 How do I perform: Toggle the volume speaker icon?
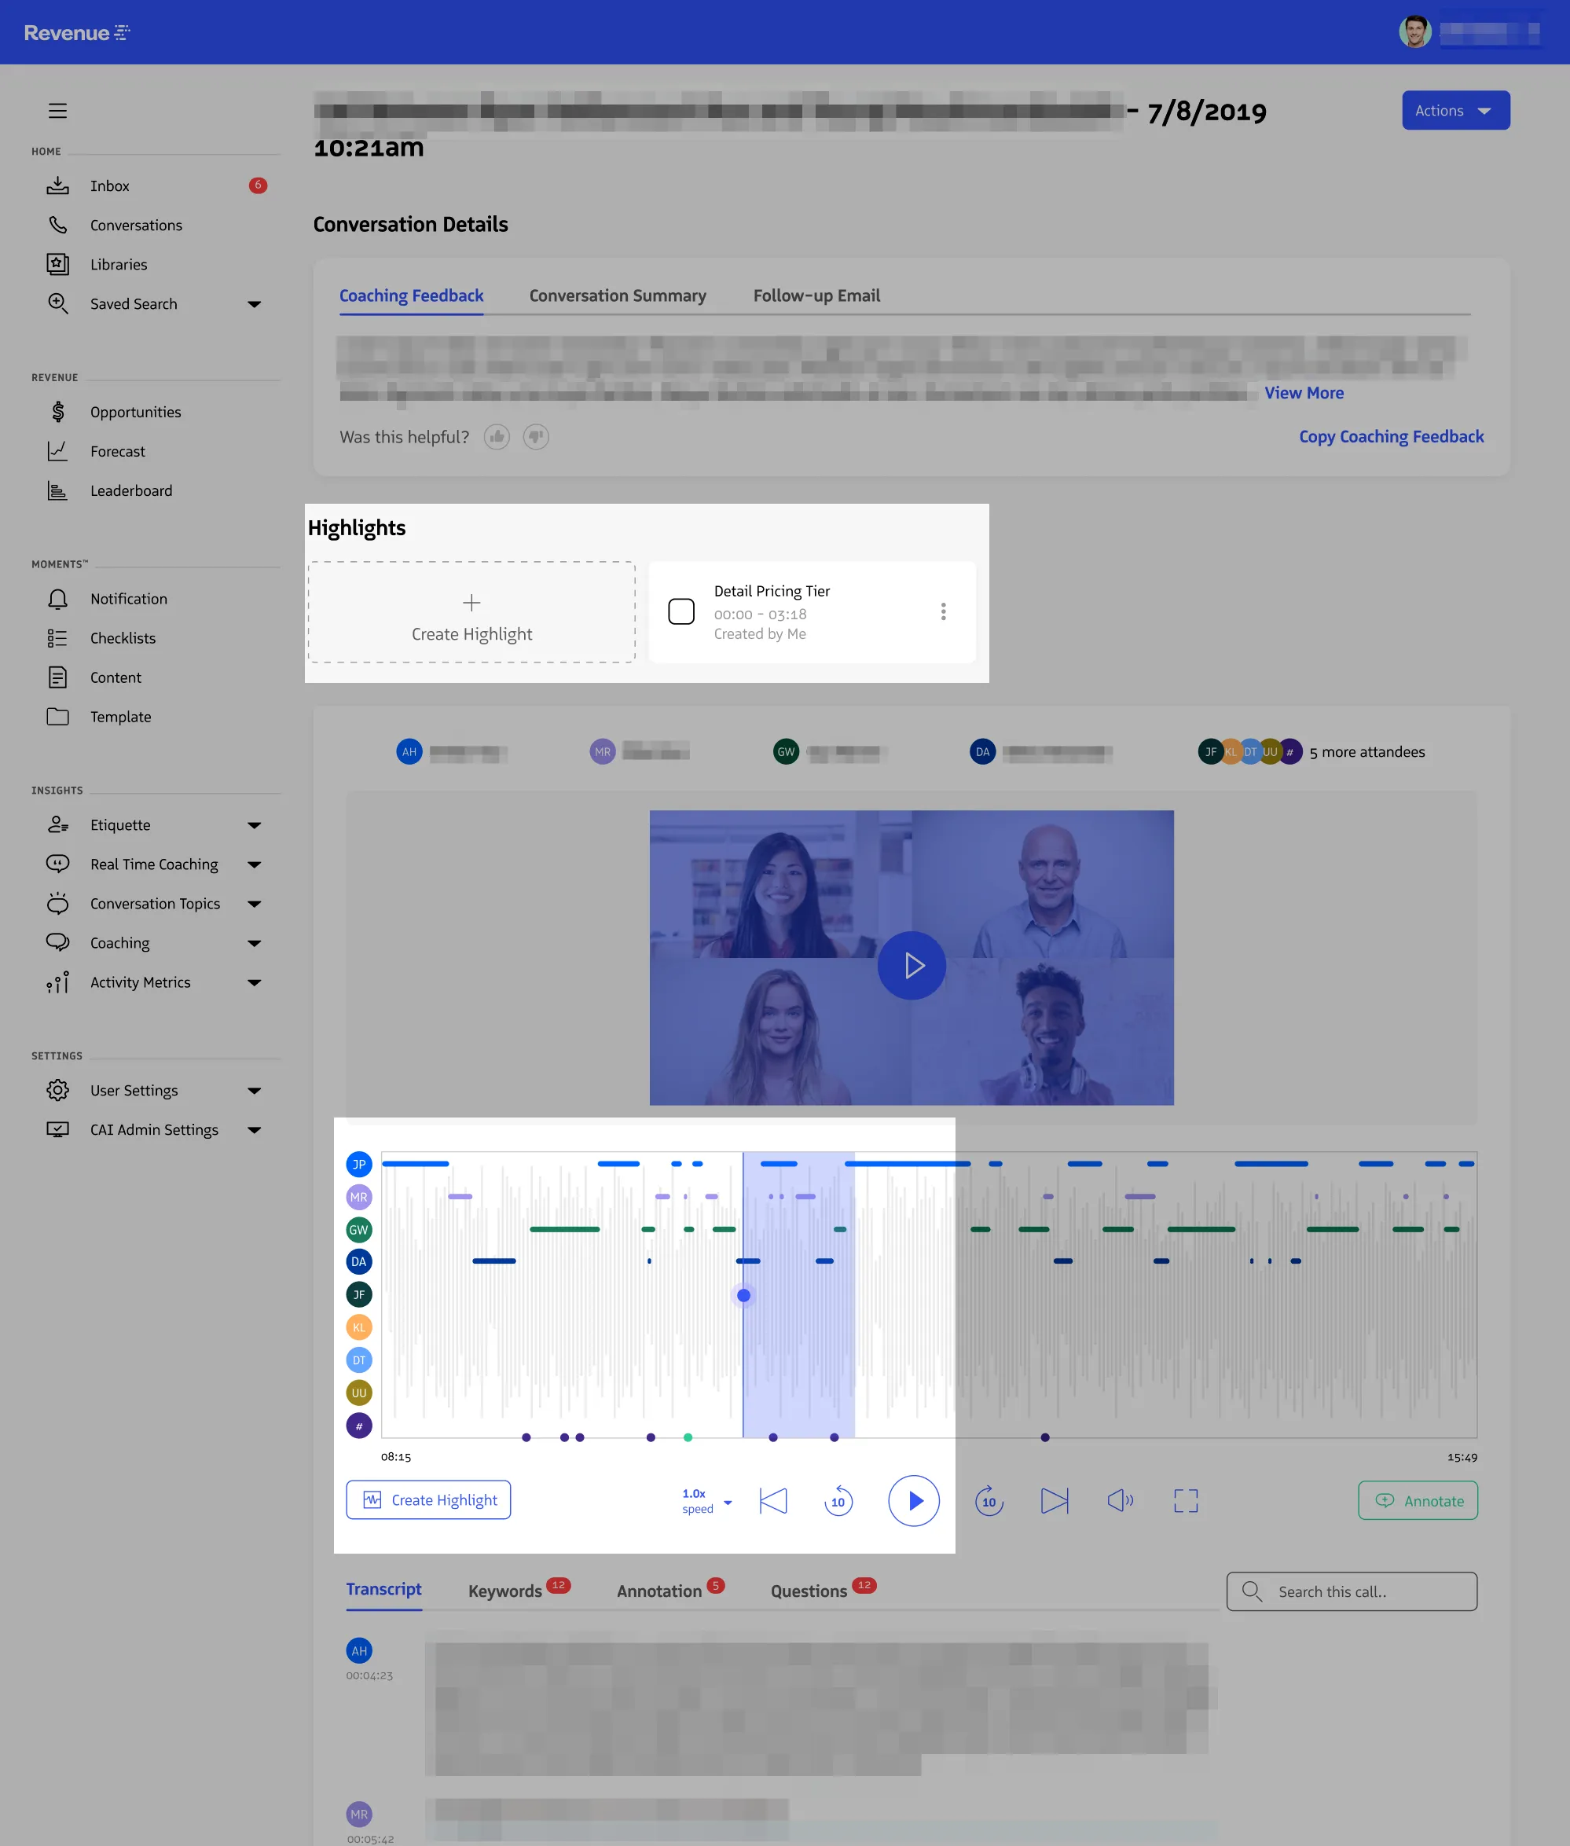tap(1121, 1502)
